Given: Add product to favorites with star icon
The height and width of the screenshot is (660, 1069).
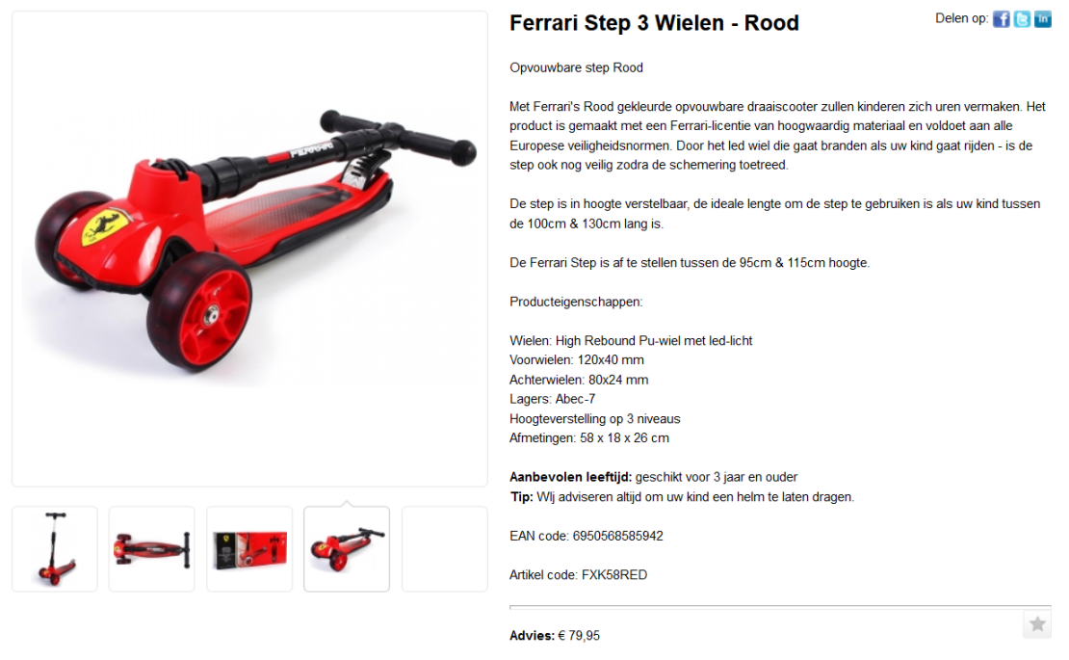Looking at the screenshot, I should click(x=1037, y=623).
